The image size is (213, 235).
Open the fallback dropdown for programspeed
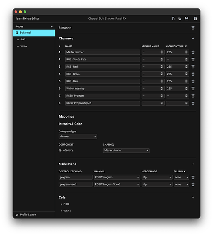181,184
